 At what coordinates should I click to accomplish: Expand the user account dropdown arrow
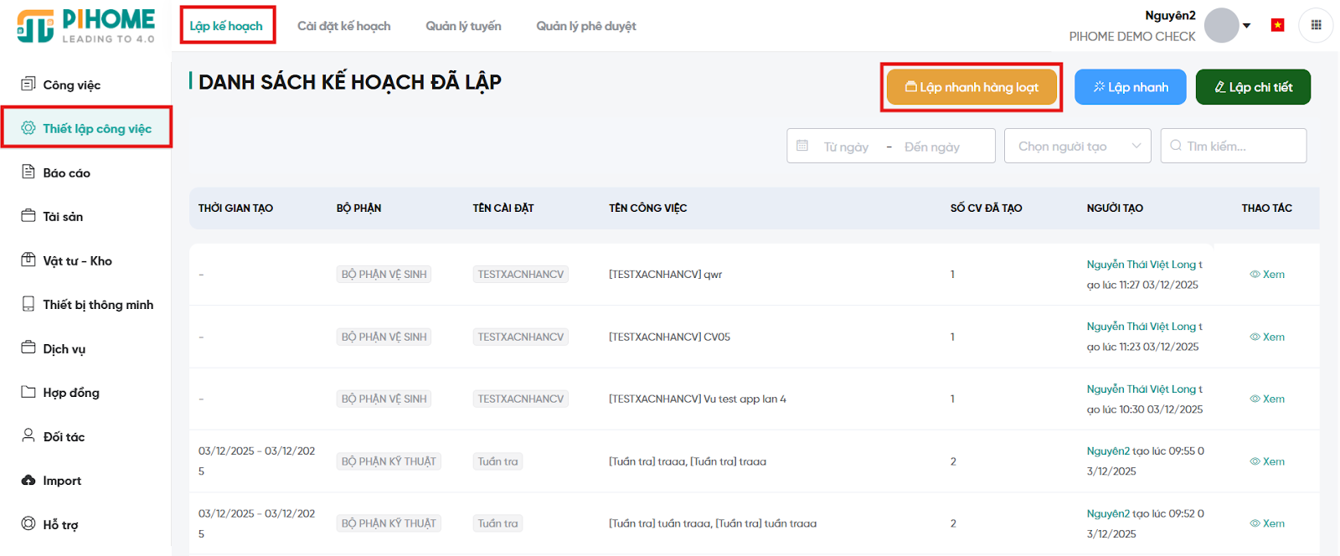pos(1247,26)
